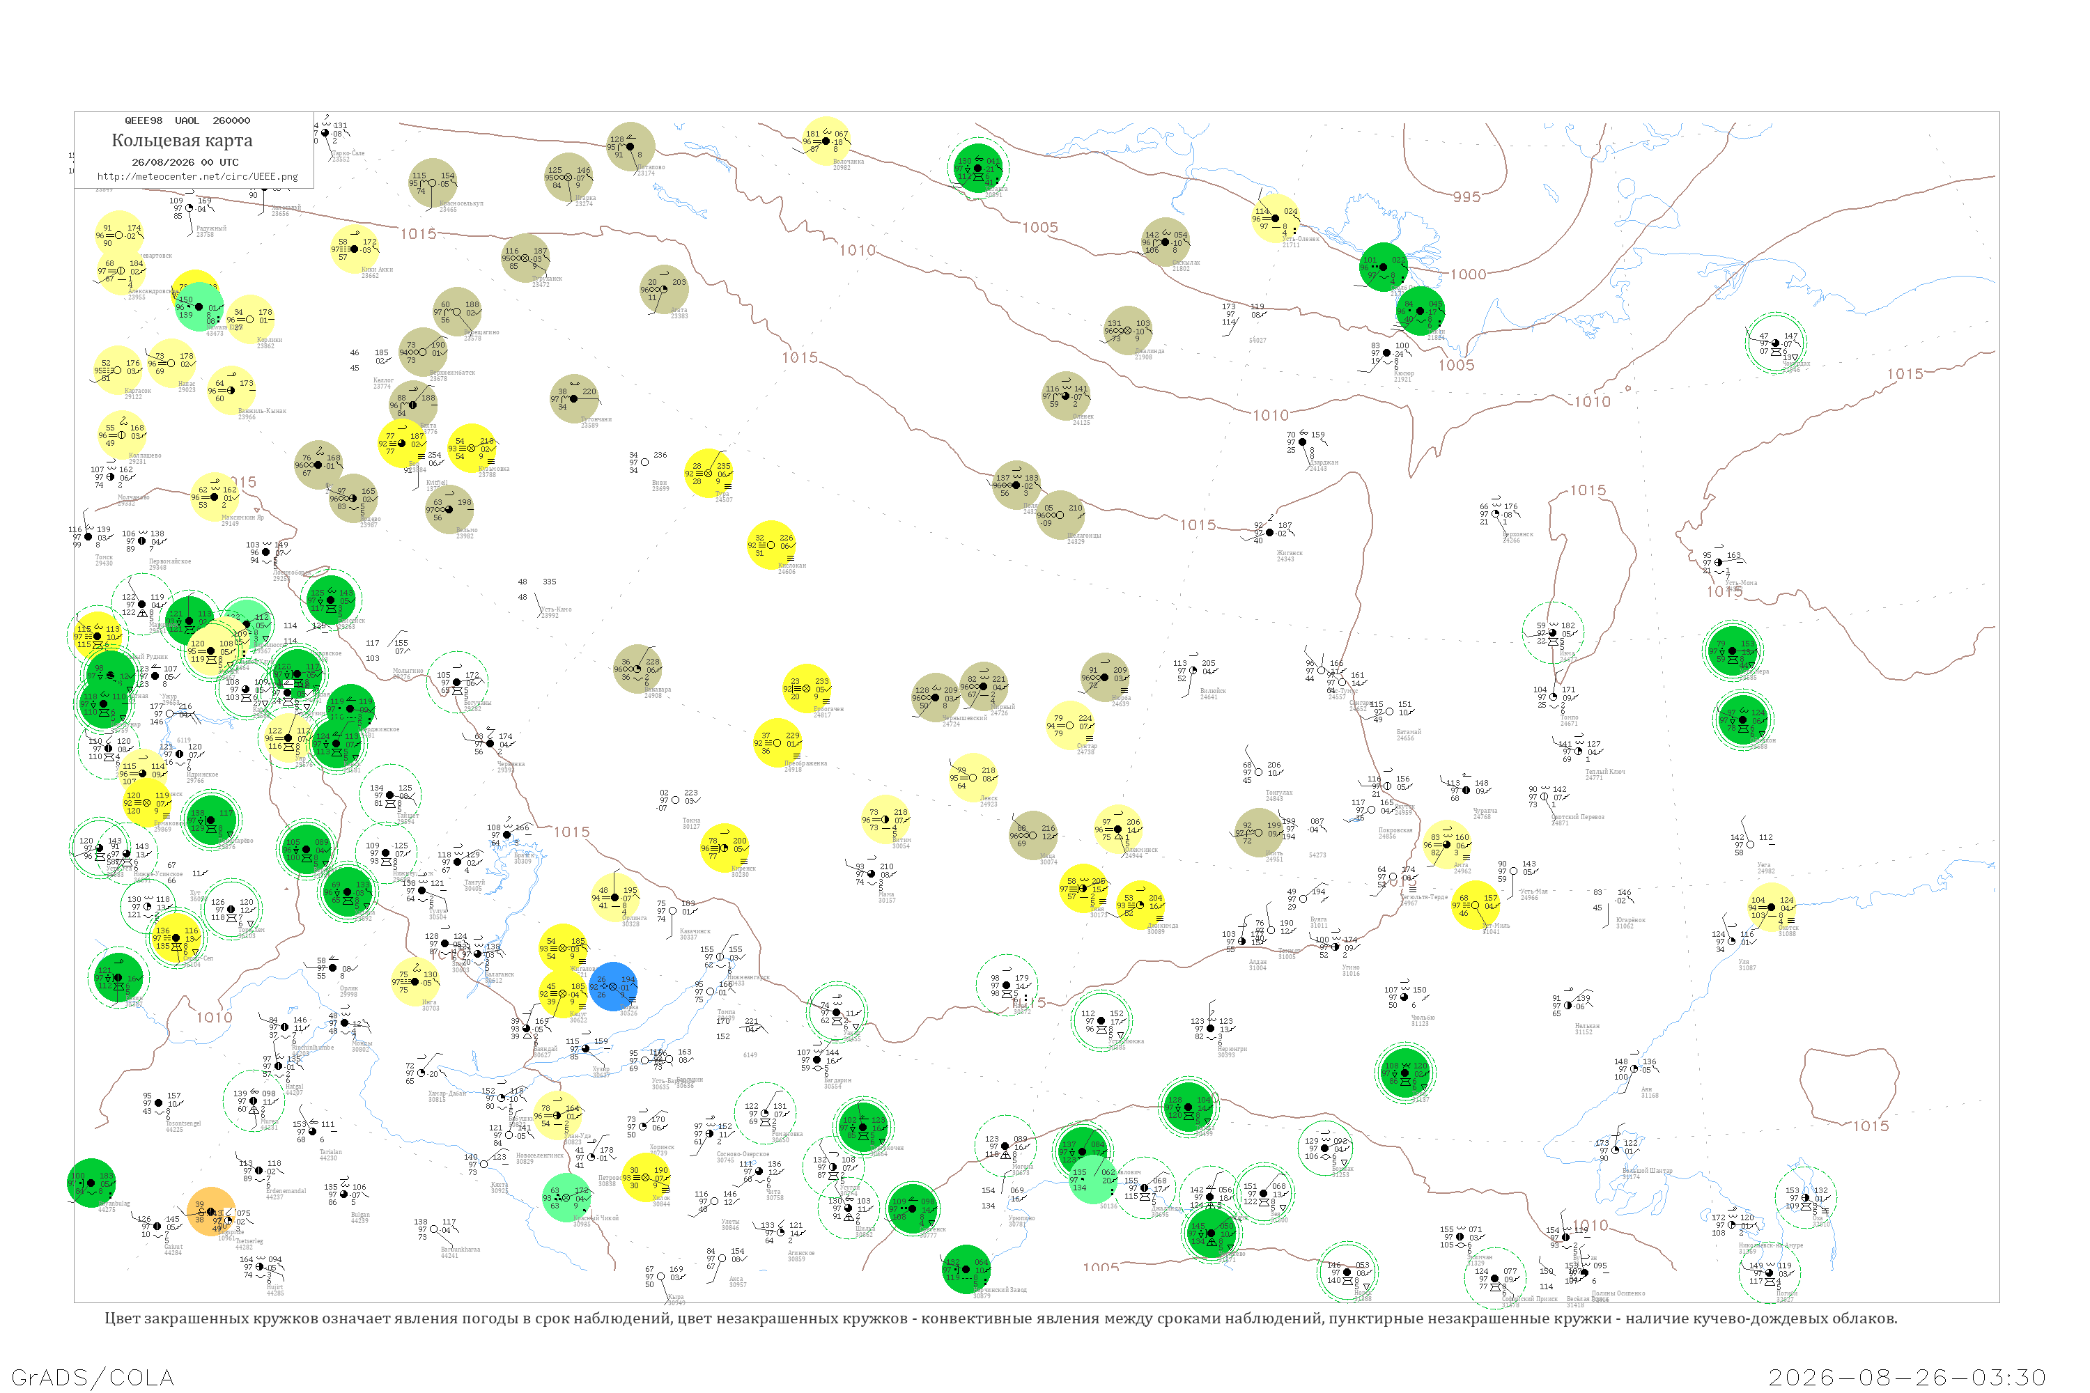Select the "26/08/2026 00 UTC" date line
The image size is (2090, 1393).
(185, 162)
